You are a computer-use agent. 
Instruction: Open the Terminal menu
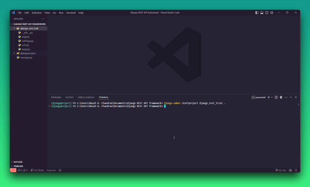71,13
